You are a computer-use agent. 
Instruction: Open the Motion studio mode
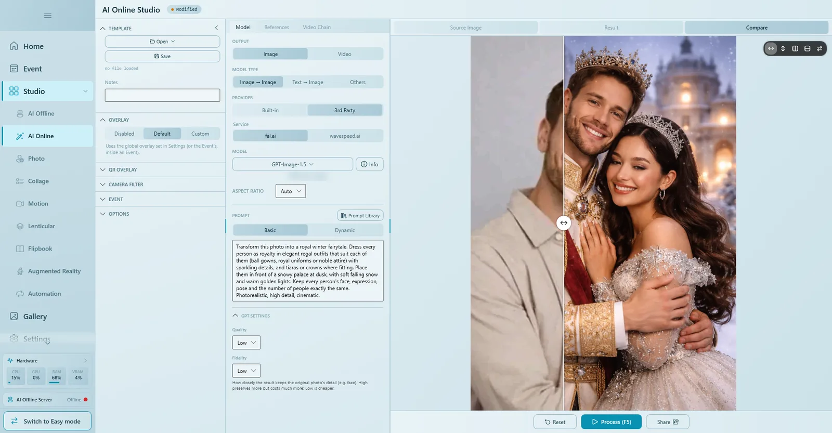pyautogui.click(x=48, y=204)
